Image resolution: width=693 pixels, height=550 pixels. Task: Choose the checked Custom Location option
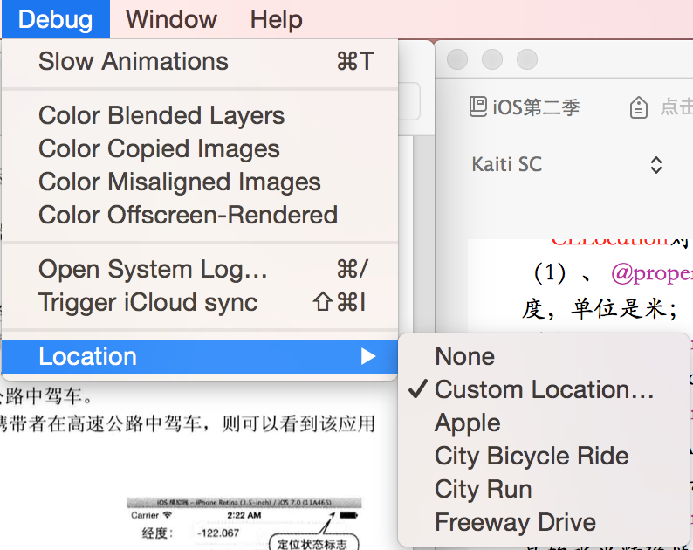click(x=544, y=389)
